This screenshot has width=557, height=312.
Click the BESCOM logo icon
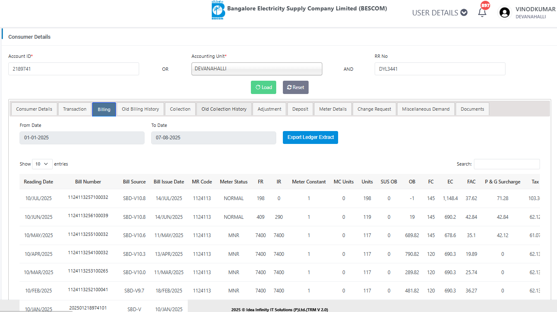tap(218, 10)
